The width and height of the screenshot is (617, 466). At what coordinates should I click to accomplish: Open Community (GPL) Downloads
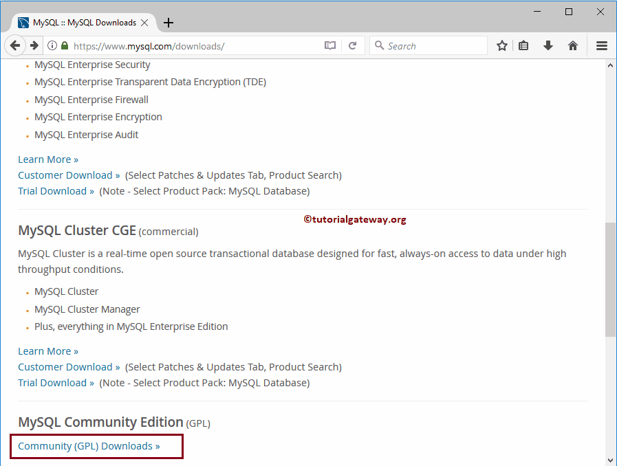pyautogui.click(x=90, y=445)
